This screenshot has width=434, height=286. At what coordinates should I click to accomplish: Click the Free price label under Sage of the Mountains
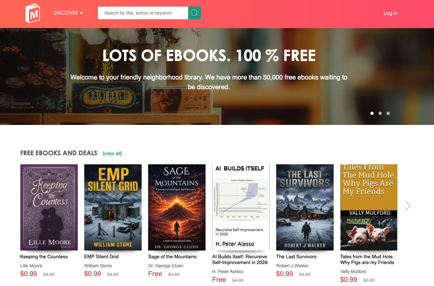[x=155, y=274]
